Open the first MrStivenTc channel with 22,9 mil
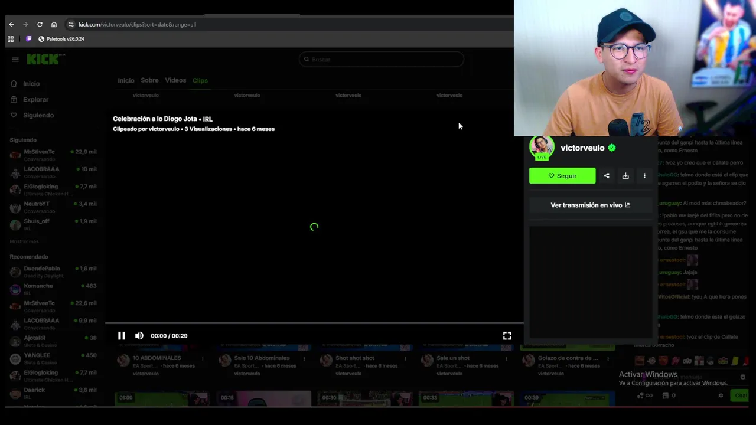Viewport: 756px width, 425px height. click(x=53, y=155)
